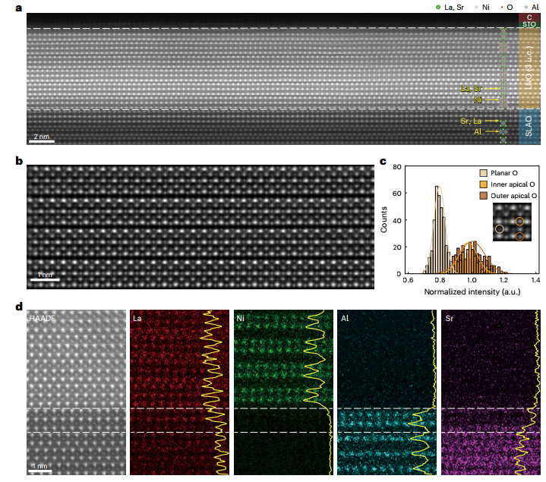The image size is (546, 482).
Task: Click the panel label 'a'
Action: 19,8
